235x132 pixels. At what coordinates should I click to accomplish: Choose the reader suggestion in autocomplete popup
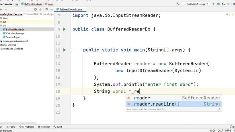point(174,98)
